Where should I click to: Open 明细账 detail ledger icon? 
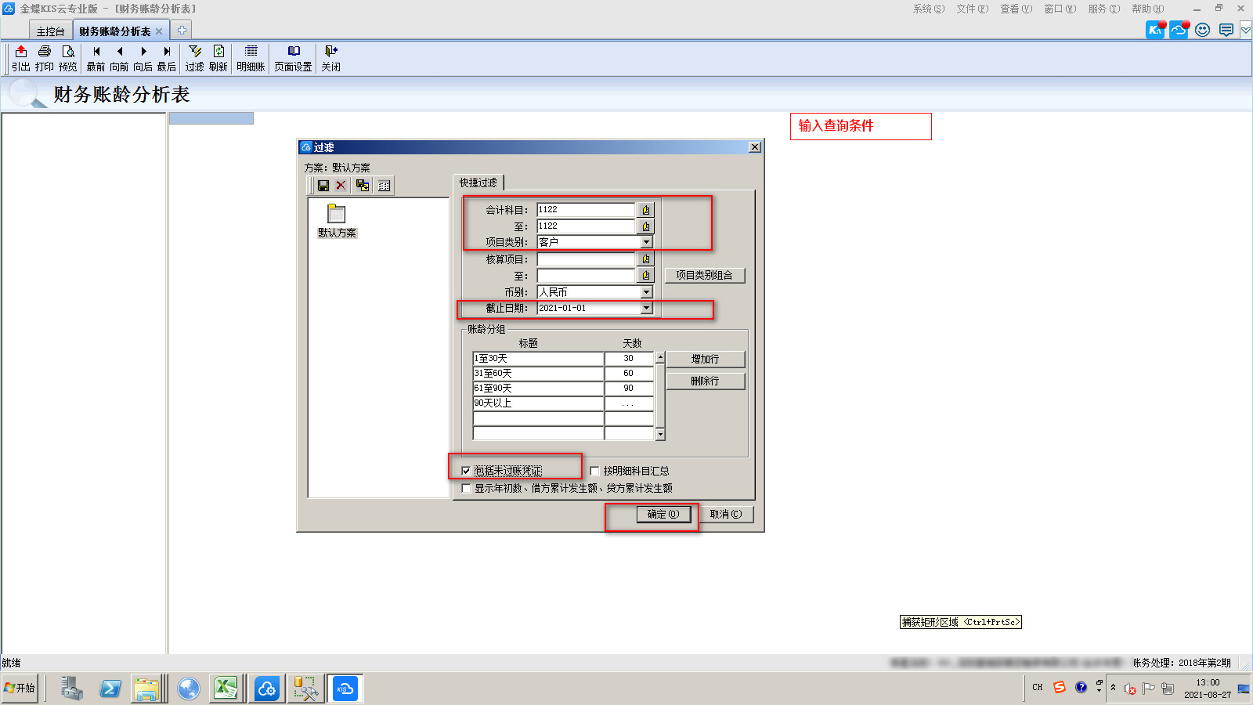pos(251,52)
